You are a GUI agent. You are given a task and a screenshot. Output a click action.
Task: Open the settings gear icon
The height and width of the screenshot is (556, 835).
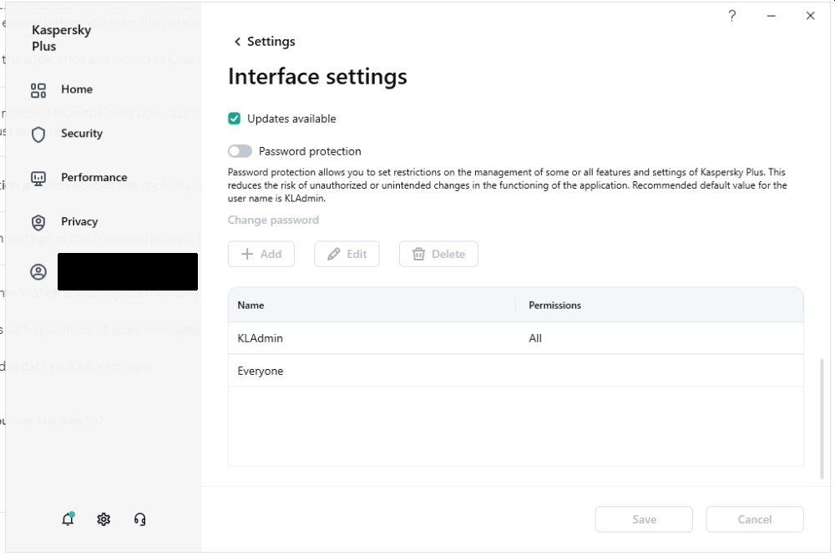click(104, 519)
